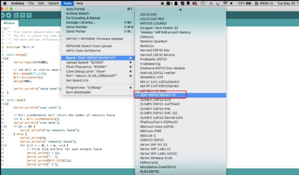
Task: Click the volume speaker icon
Action: point(231,3)
